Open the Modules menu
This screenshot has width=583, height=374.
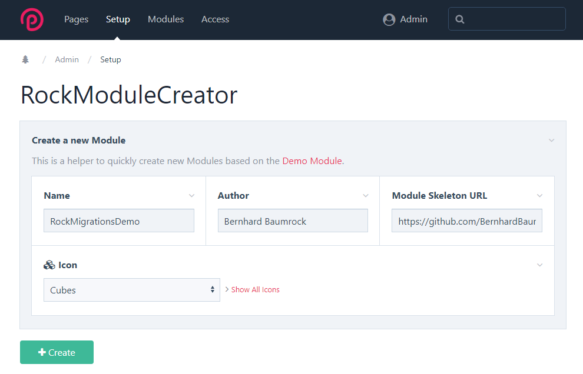click(x=166, y=19)
